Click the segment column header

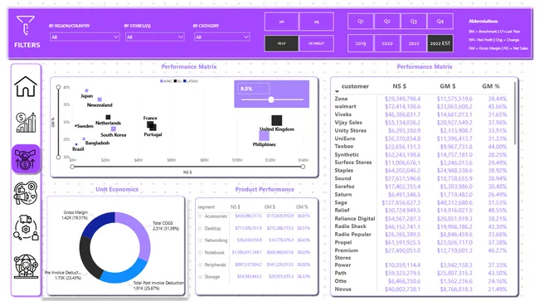coord(206,206)
